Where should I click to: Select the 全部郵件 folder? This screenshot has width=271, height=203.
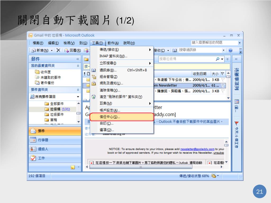point(54,104)
